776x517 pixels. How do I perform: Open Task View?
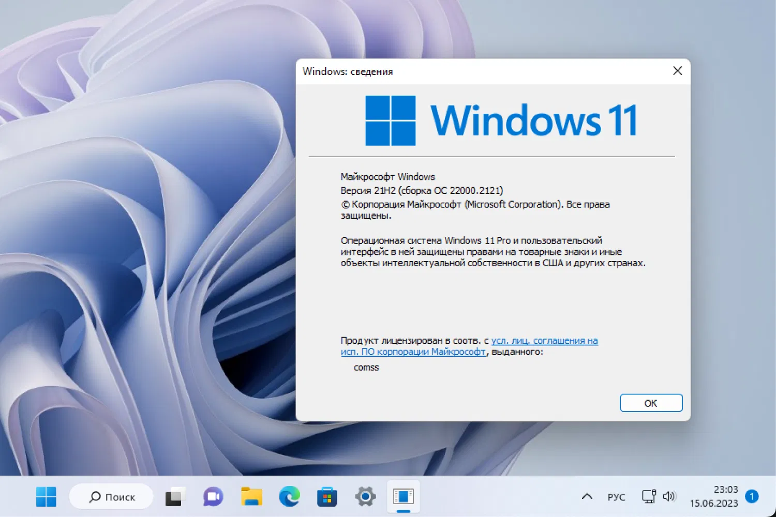pyautogui.click(x=175, y=496)
